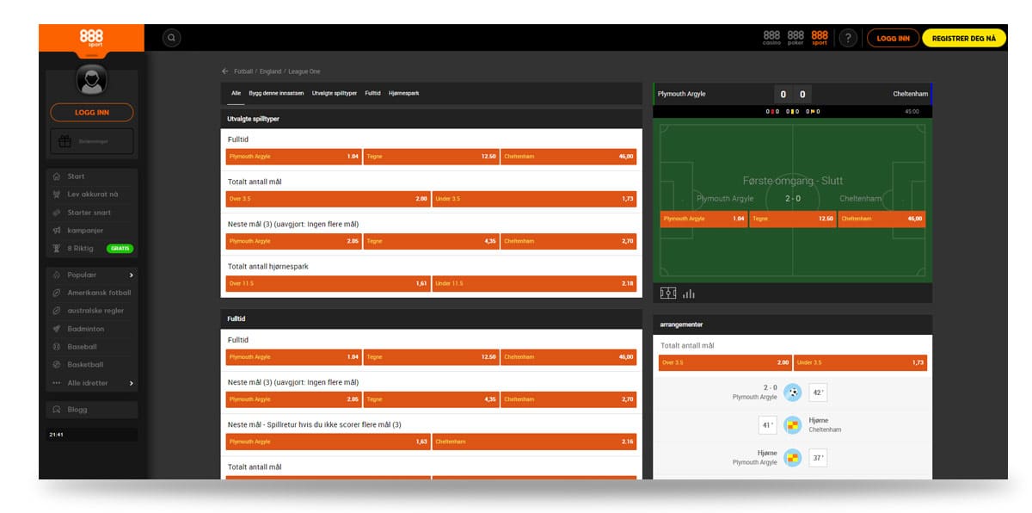Click the GRATIS badge

click(120, 248)
